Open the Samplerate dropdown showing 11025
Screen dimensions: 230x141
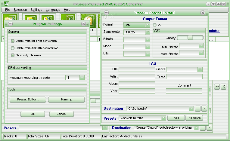coord(148,32)
